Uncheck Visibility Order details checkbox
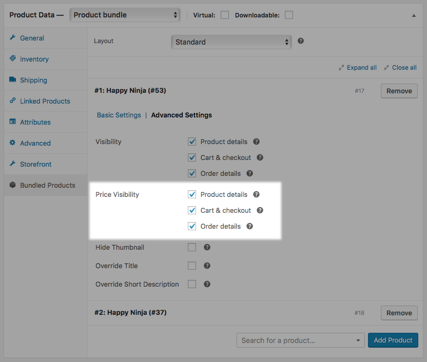The image size is (427, 362). (192, 173)
